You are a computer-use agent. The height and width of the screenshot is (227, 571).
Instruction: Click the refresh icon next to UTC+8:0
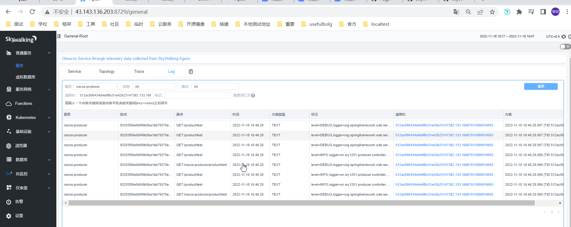click(564, 37)
